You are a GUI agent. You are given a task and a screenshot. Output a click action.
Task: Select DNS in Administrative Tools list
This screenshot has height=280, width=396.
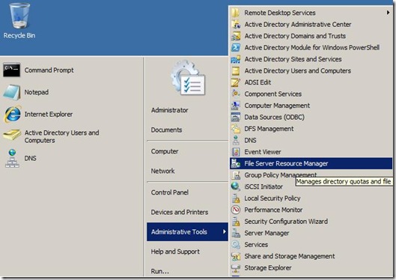311,141
